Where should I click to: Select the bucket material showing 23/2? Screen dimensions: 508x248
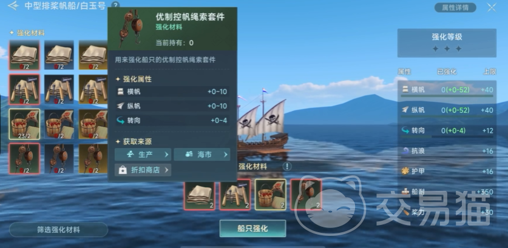24,124
